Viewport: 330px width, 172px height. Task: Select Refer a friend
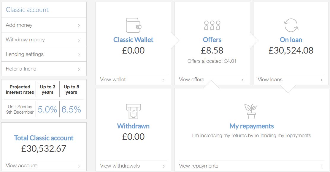44,69
